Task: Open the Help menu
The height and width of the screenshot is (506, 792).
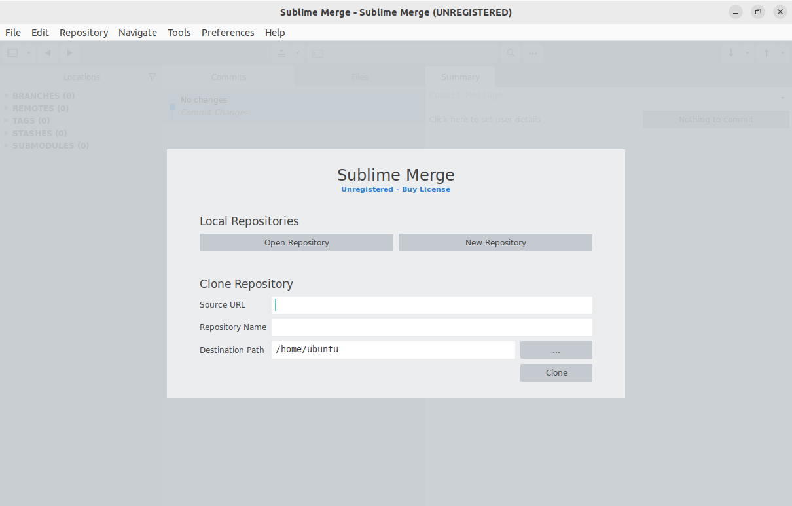Action: pos(275,33)
